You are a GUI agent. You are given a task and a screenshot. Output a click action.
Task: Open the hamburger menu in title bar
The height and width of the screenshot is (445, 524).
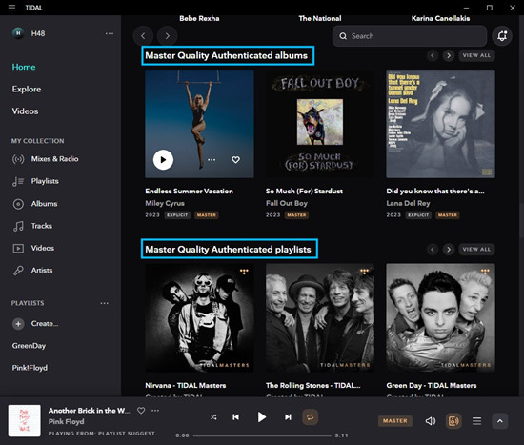tap(11, 8)
